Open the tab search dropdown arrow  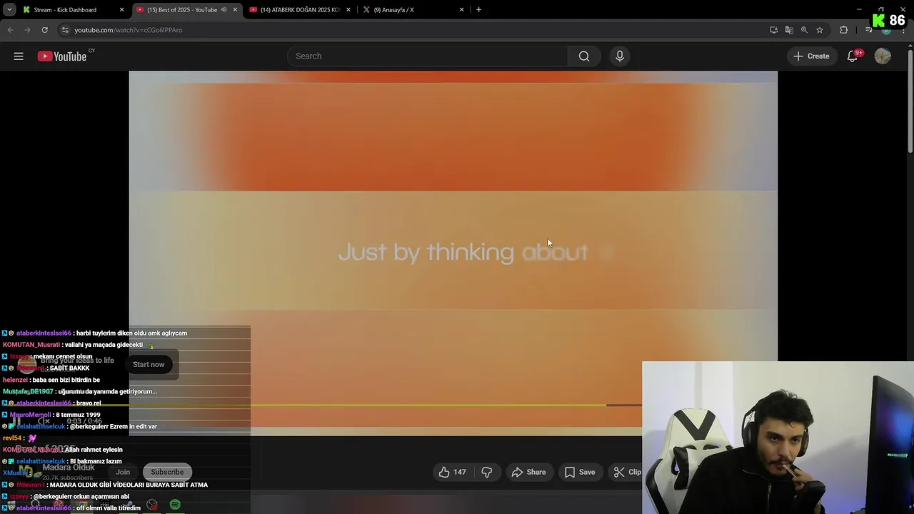point(9,10)
